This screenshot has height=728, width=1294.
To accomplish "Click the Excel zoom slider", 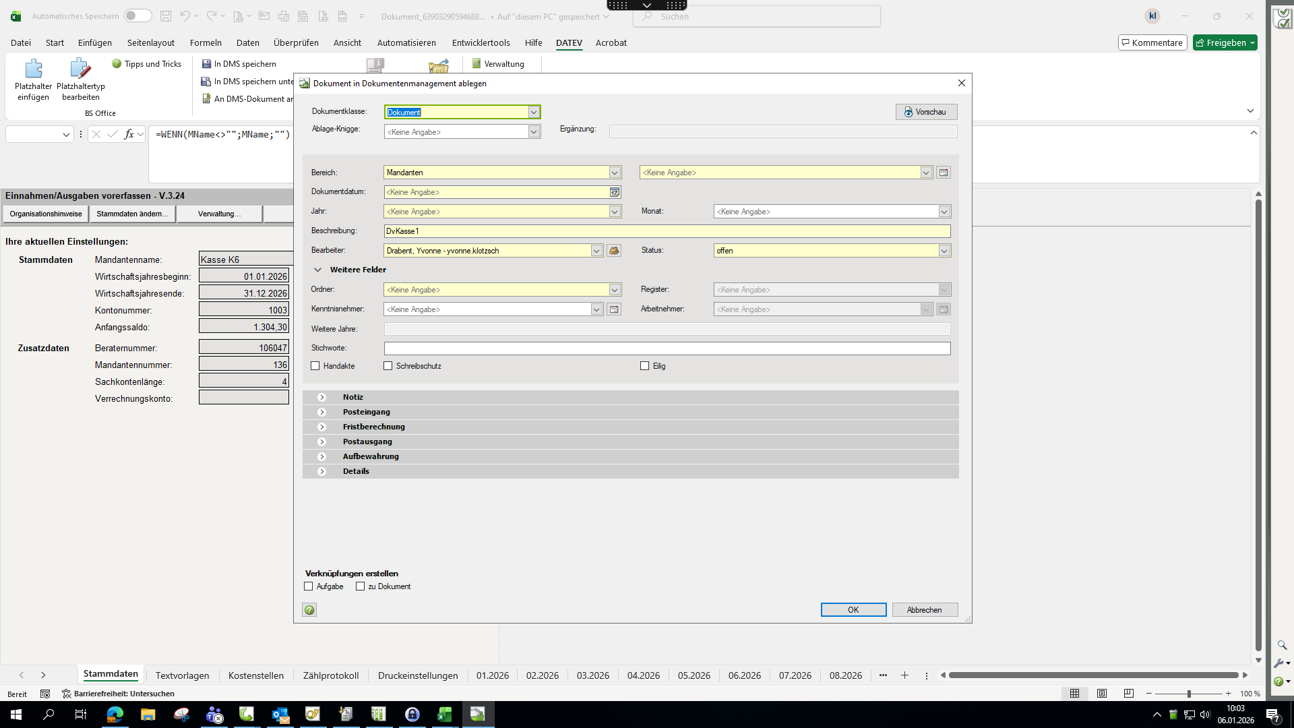I will point(1189,694).
